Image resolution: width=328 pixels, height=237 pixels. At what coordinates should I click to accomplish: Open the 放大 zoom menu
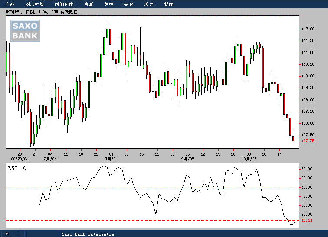pos(149,4)
